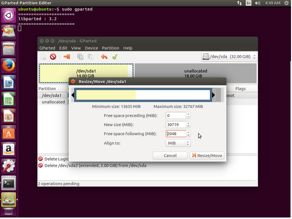
Task: Close the Resize/Move dialog
Action: pyautogui.click(x=73, y=81)
